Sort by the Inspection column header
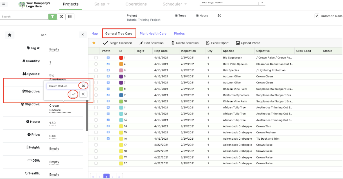The height and width of the screenshot is (179, 343). pyautogui.click(x=188, y=51)
